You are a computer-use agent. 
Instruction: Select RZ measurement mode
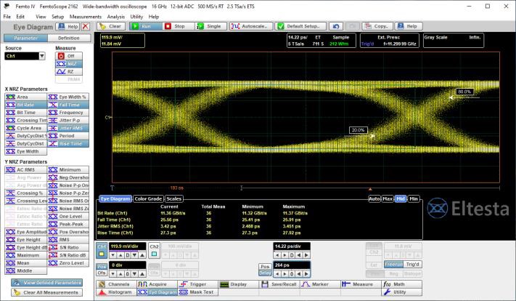[x=70, y=72]
